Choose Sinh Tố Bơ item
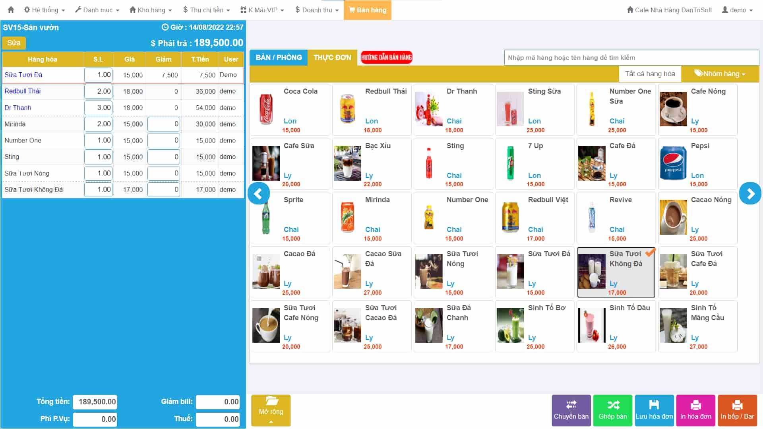This screenshot has width=763, height=429. pos(535,327)
